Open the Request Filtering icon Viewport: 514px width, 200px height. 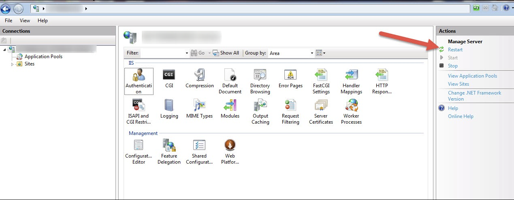click(x=290, y=106)
